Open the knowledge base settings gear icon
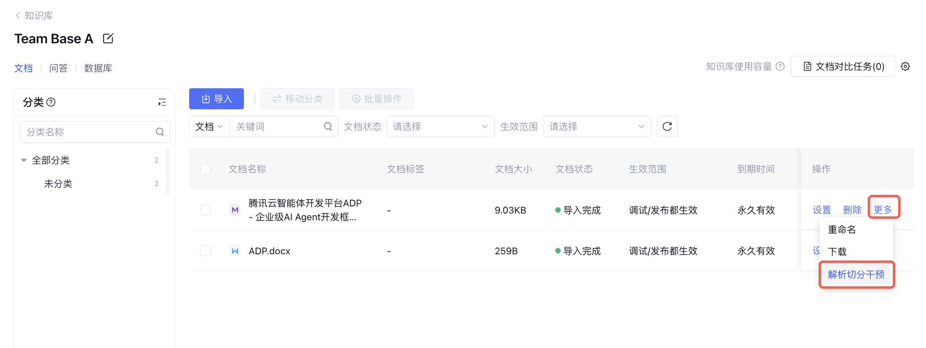Viewport: 926px width, 348px height. 905,66
